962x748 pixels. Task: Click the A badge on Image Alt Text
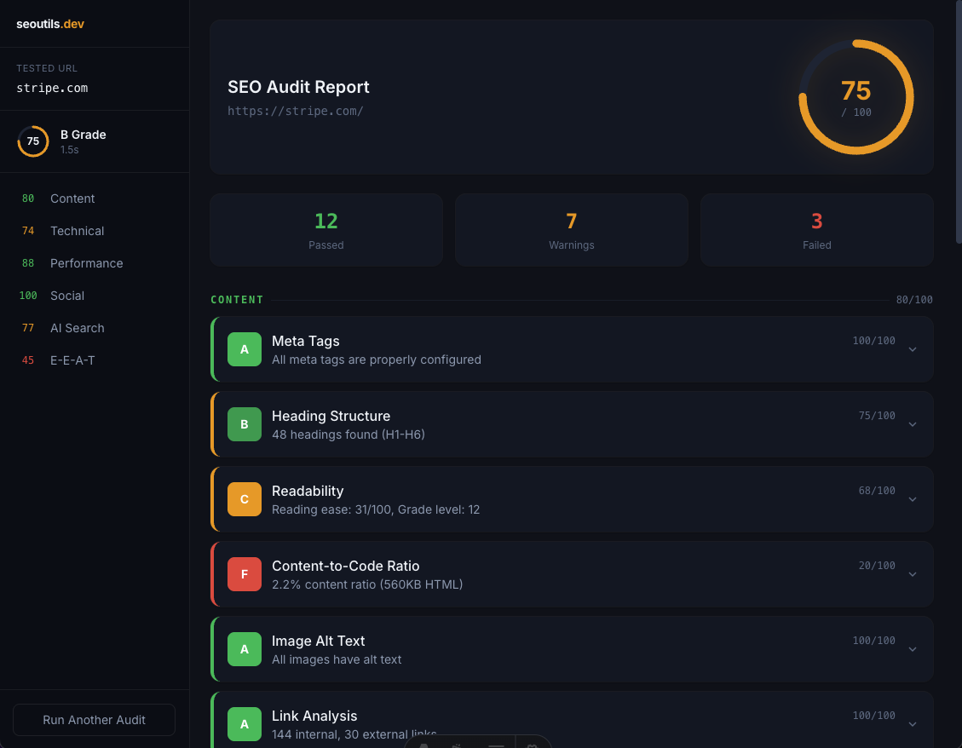pos(245,649)
